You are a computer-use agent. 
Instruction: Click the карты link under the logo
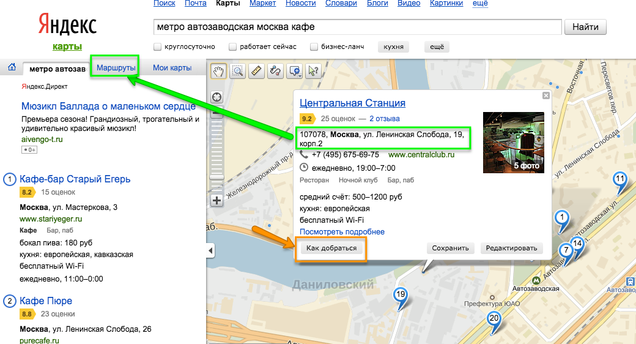[x=67, y=47]
